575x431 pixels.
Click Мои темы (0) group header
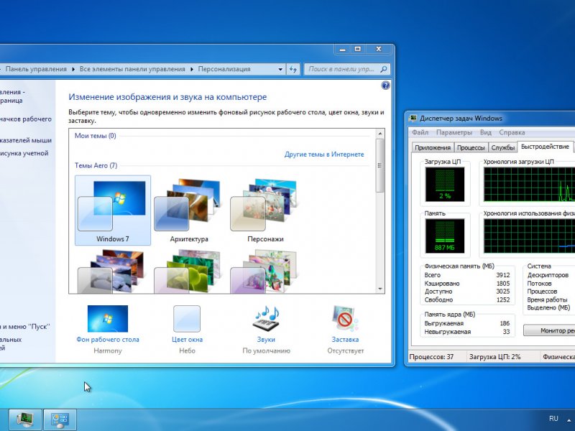[x=96, y=136]
